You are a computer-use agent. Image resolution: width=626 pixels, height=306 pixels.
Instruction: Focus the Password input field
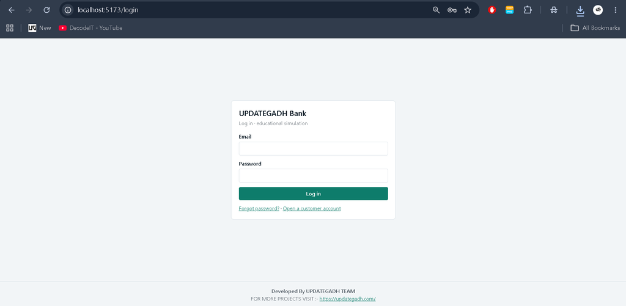coord(314,175)
